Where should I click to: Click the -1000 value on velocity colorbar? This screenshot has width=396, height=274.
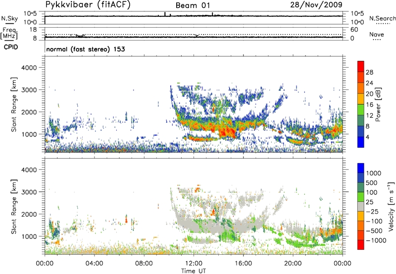point(376,240)
